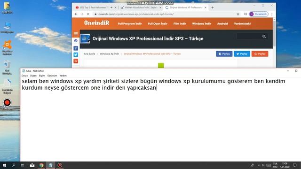
Task: Open the volume icon in the system tray
Action: tap(263, 165)
